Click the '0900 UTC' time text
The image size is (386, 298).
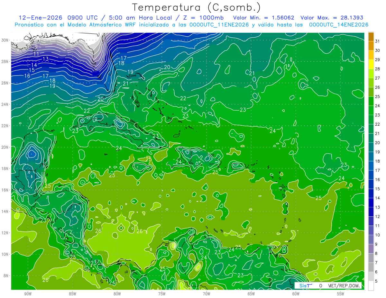point(82,18)
